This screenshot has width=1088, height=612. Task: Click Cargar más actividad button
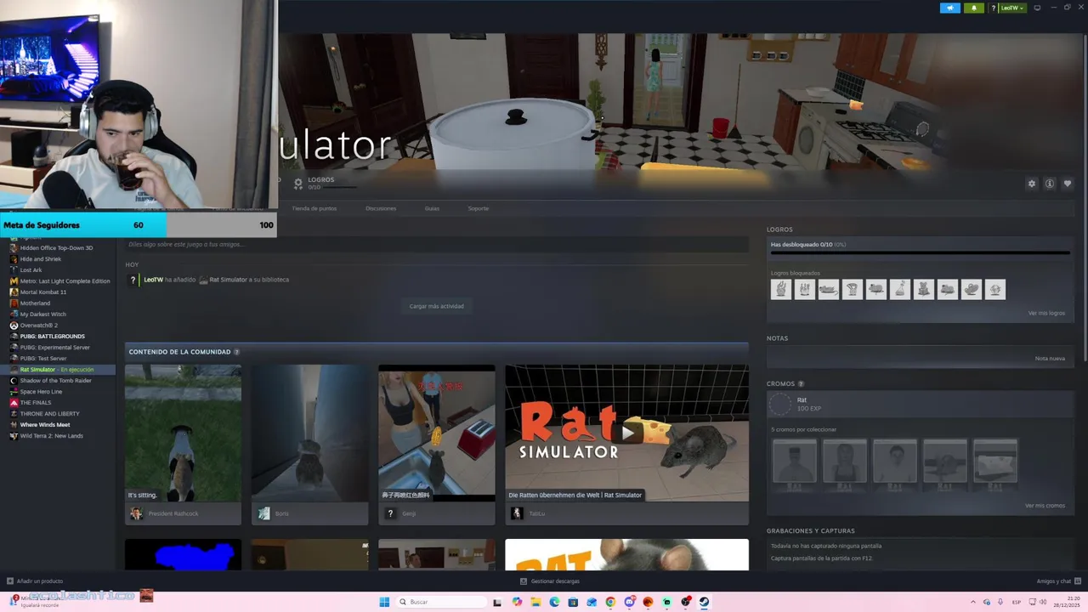(436, 306)
